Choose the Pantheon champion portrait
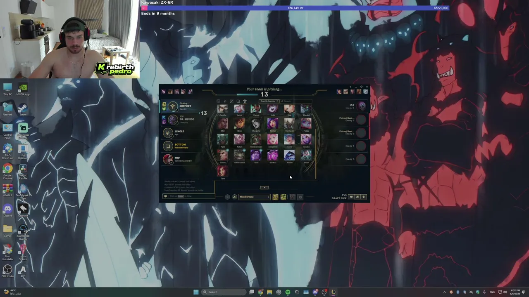The height and width of the screenshot is (297, 529). [x=289, y=123]
